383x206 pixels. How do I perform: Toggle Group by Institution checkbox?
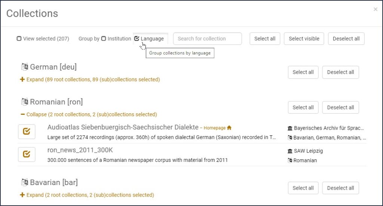tap(104, 39)
